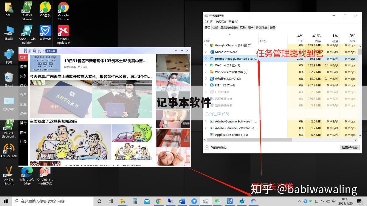Open WeChat from the taskbar

click(218, 201)
